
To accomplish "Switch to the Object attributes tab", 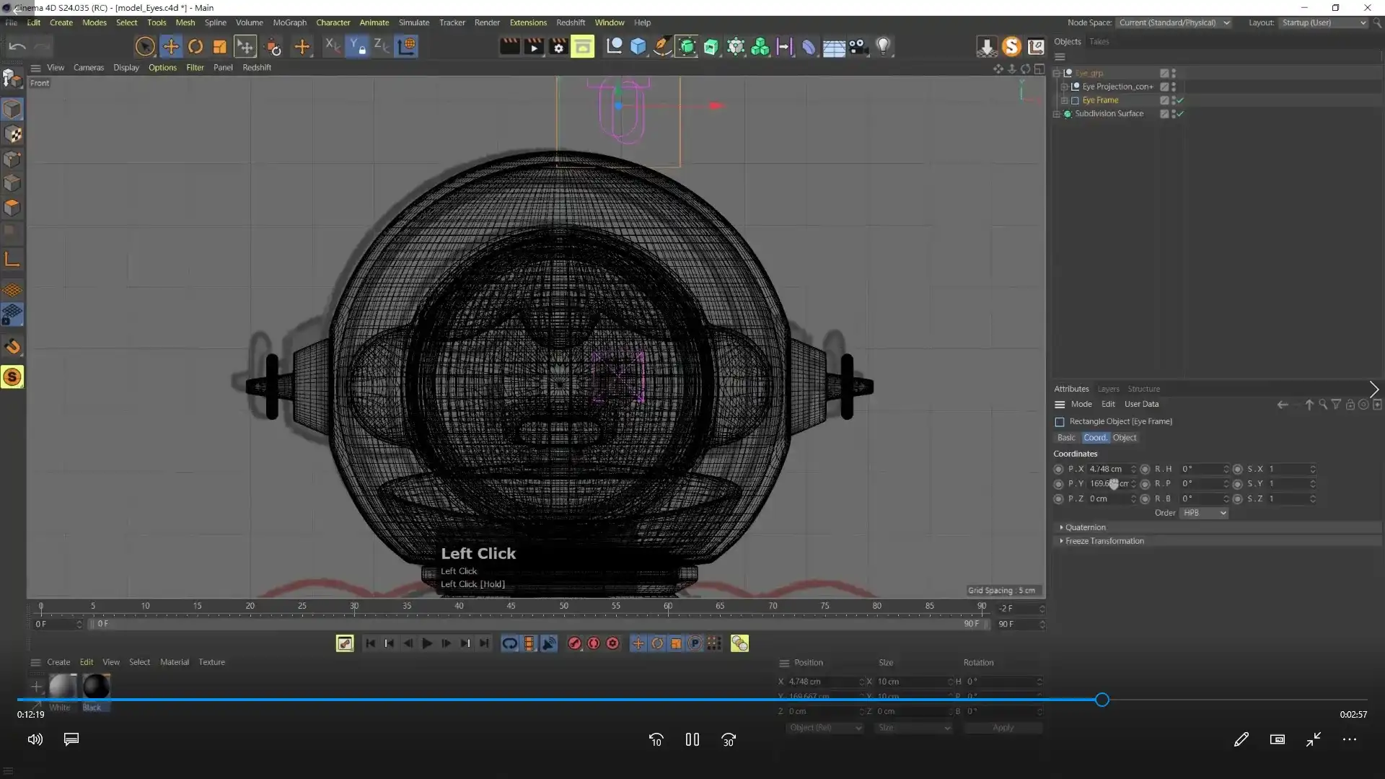I will coord(1124,438).
